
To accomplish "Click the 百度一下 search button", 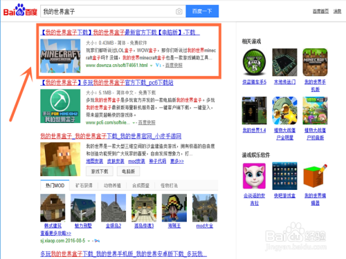I will pos(202,11).
